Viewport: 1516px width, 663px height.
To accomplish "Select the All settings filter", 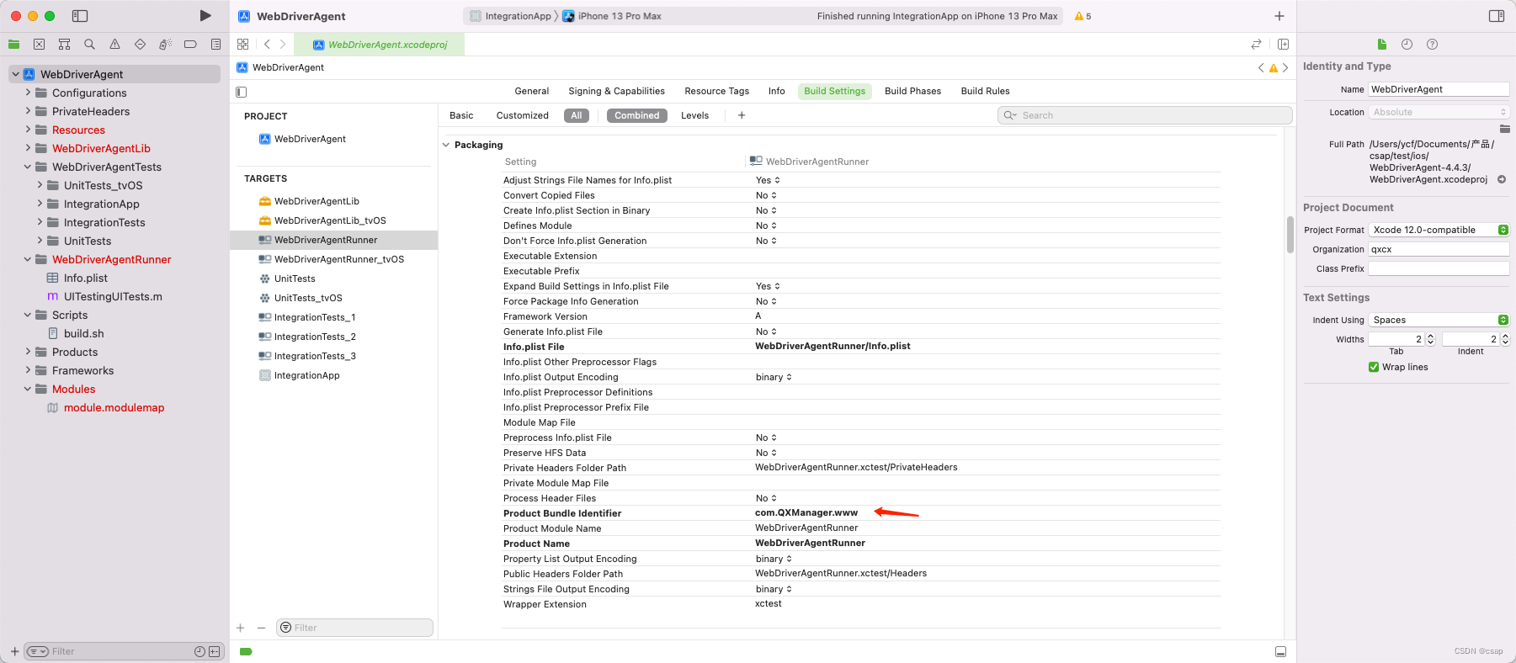I will click(577, 116).
